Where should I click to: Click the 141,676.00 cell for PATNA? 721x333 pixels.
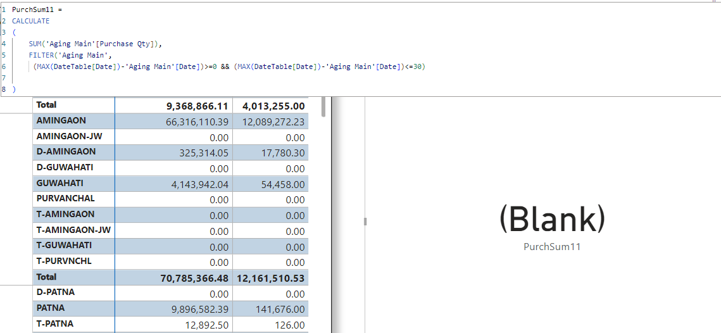pos(279,310)
